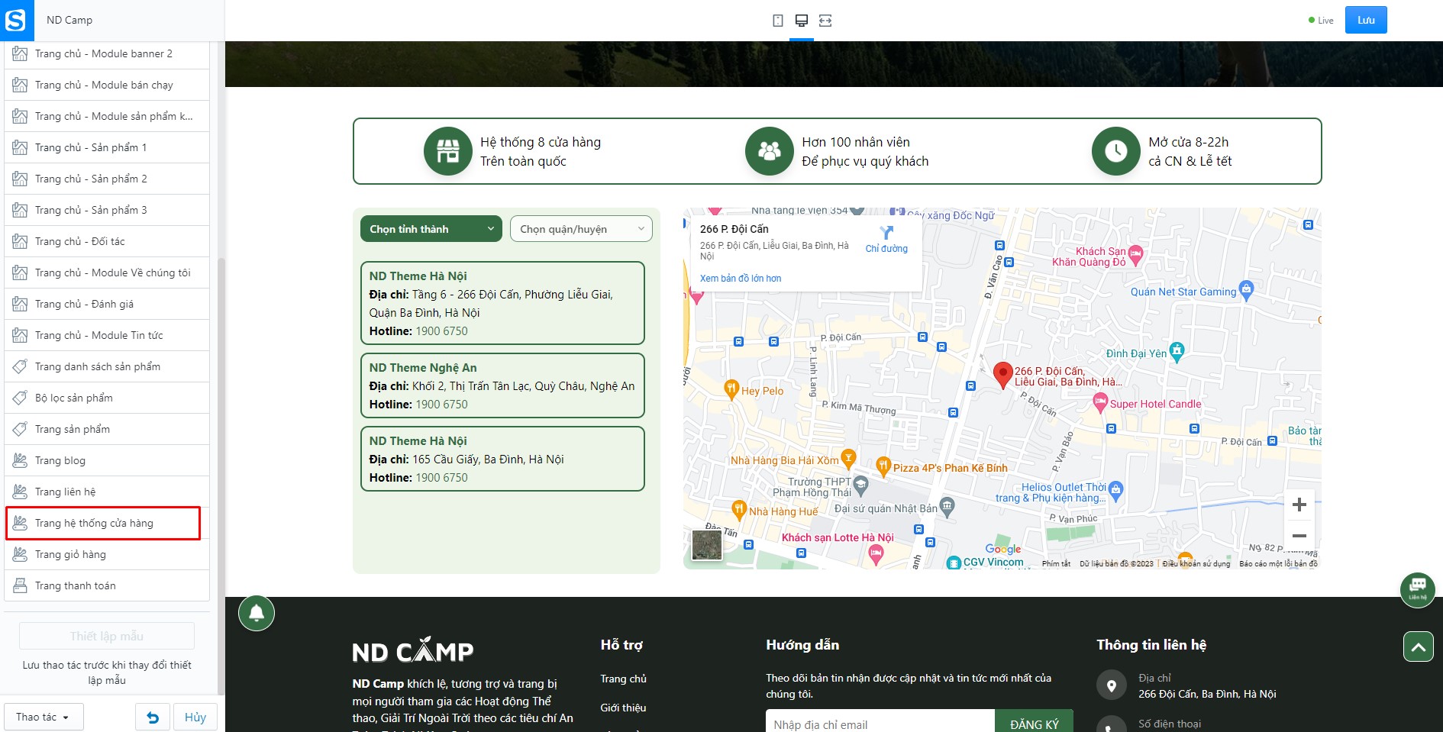Click the Điều khoản sử dụng map link

tap(1196, 564)
